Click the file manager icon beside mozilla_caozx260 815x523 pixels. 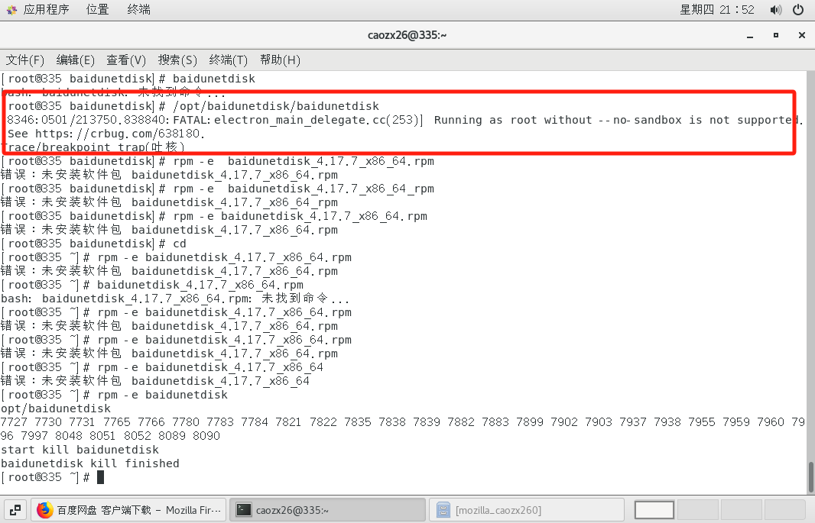point(443,510)
